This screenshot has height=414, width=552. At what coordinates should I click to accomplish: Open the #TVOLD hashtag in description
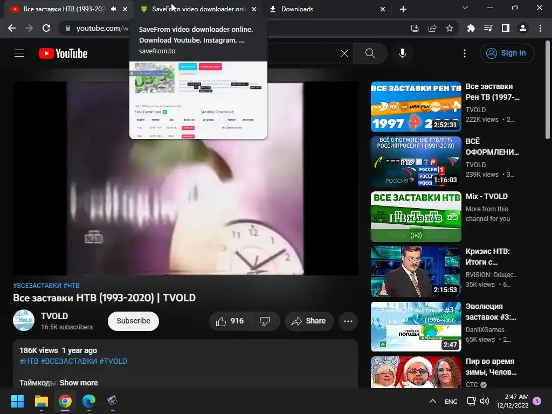click(113, 361)
